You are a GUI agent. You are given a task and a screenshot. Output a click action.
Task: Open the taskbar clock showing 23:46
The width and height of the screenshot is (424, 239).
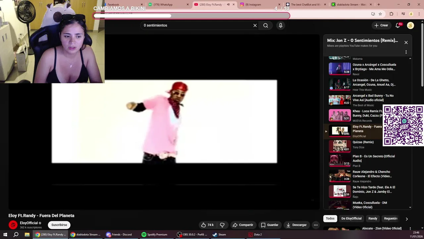[416, 234]
